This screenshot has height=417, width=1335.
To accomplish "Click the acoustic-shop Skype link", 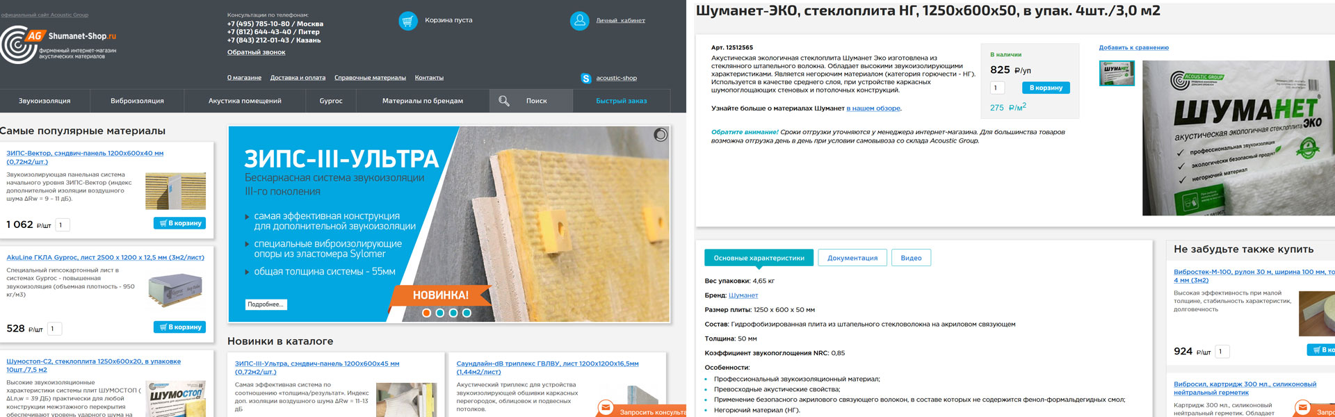I will (616, 79).
